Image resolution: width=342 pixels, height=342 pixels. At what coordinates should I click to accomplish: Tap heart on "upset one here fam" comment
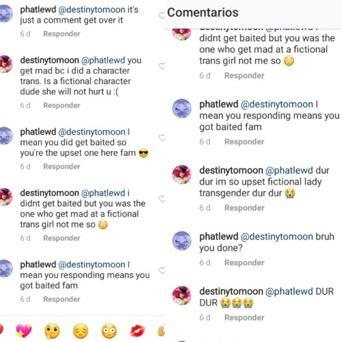[162, 137]
